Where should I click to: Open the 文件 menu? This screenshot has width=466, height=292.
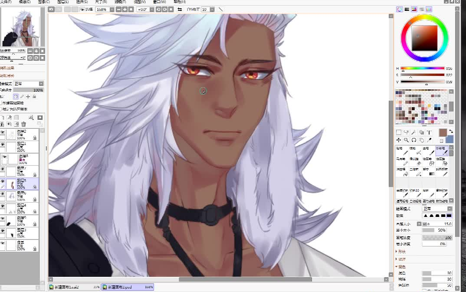(6, 2)
